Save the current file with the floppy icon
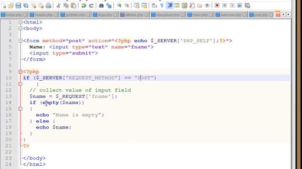 pyautogui.click(x=18, y=6)
